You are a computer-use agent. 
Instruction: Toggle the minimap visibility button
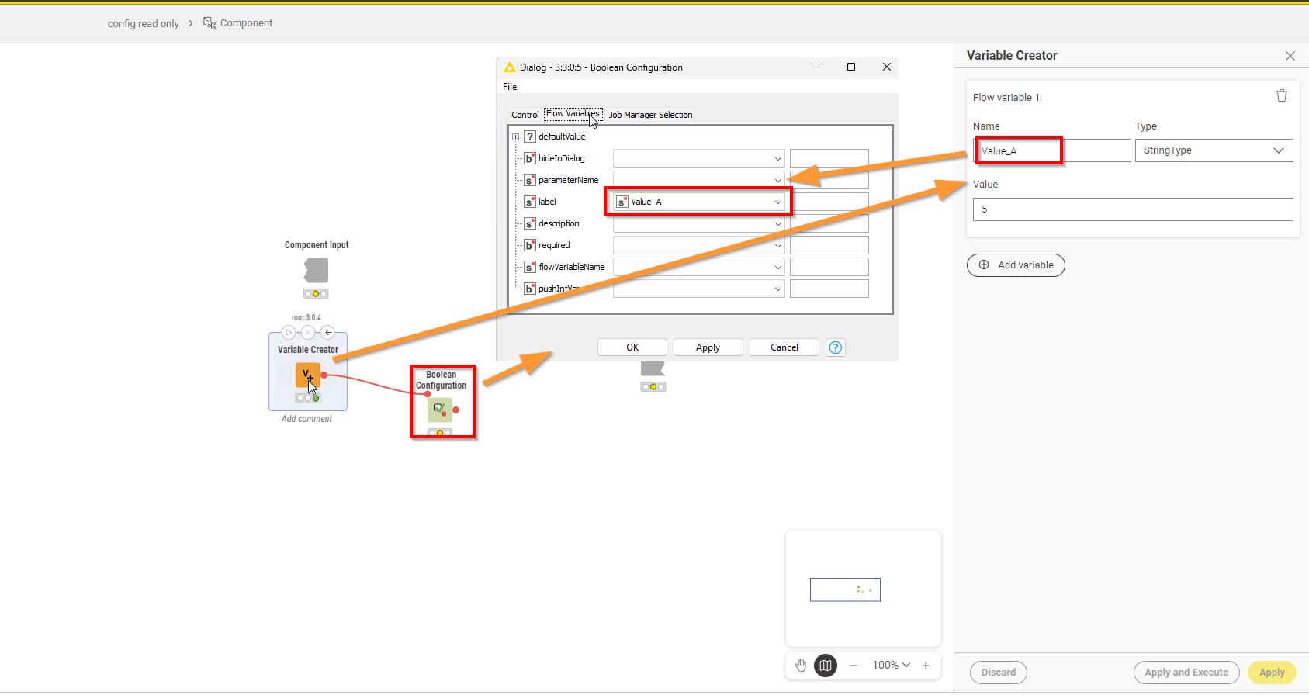point(826,666)
